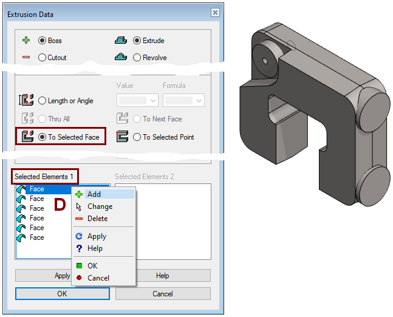Click the blue question mark Help icon
Viewport: 393px width, 317px height.
[78, 248]
